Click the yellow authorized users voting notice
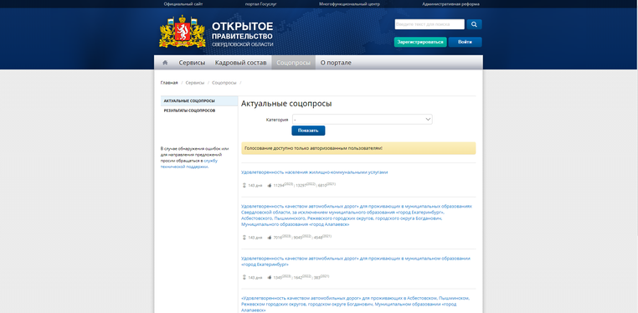The height and width of the screenshot is (313, 638). pos(358,148)
